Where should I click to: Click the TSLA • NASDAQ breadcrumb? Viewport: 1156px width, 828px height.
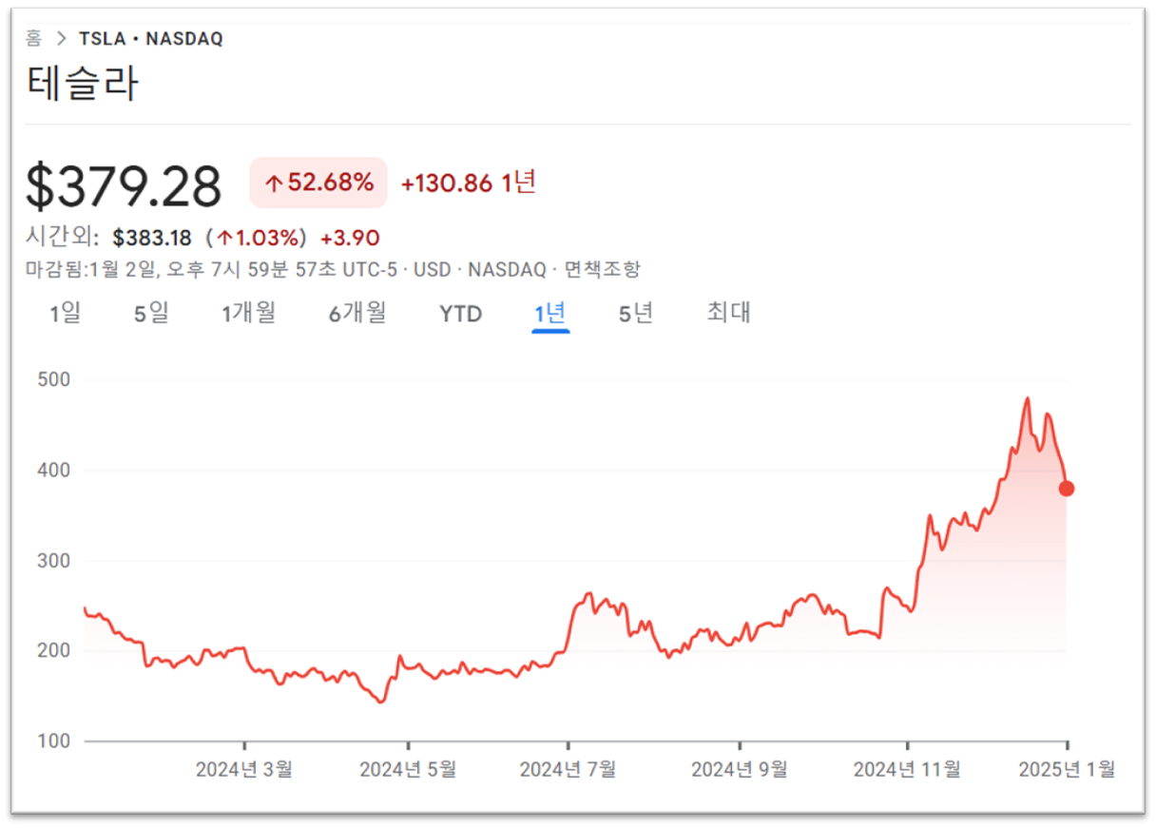[151, 40]
